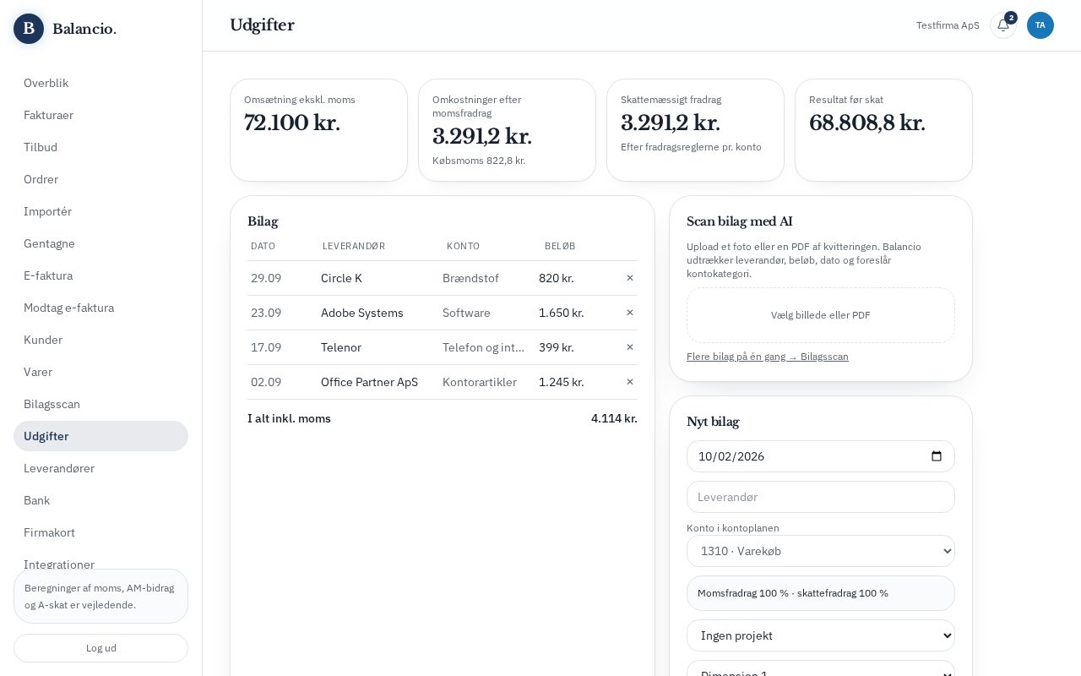
Task: Go to Overblik in sidebar
Action: coord(100,83)
